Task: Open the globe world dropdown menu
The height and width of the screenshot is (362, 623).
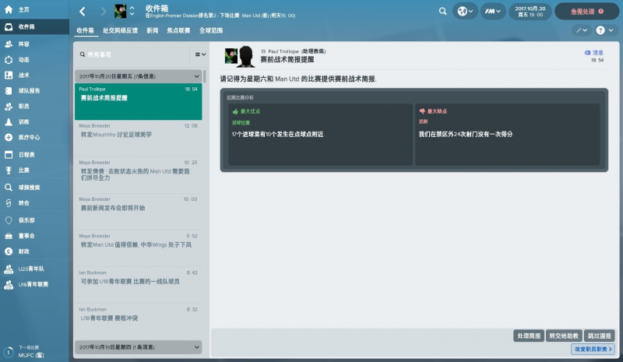Action: point(466,12)
